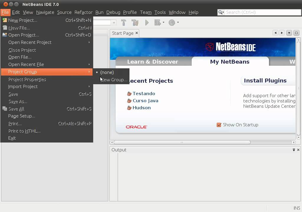Open the Curso Java recent project
Viewport: 302px width, 212px height.
click(x=145, y=101)
